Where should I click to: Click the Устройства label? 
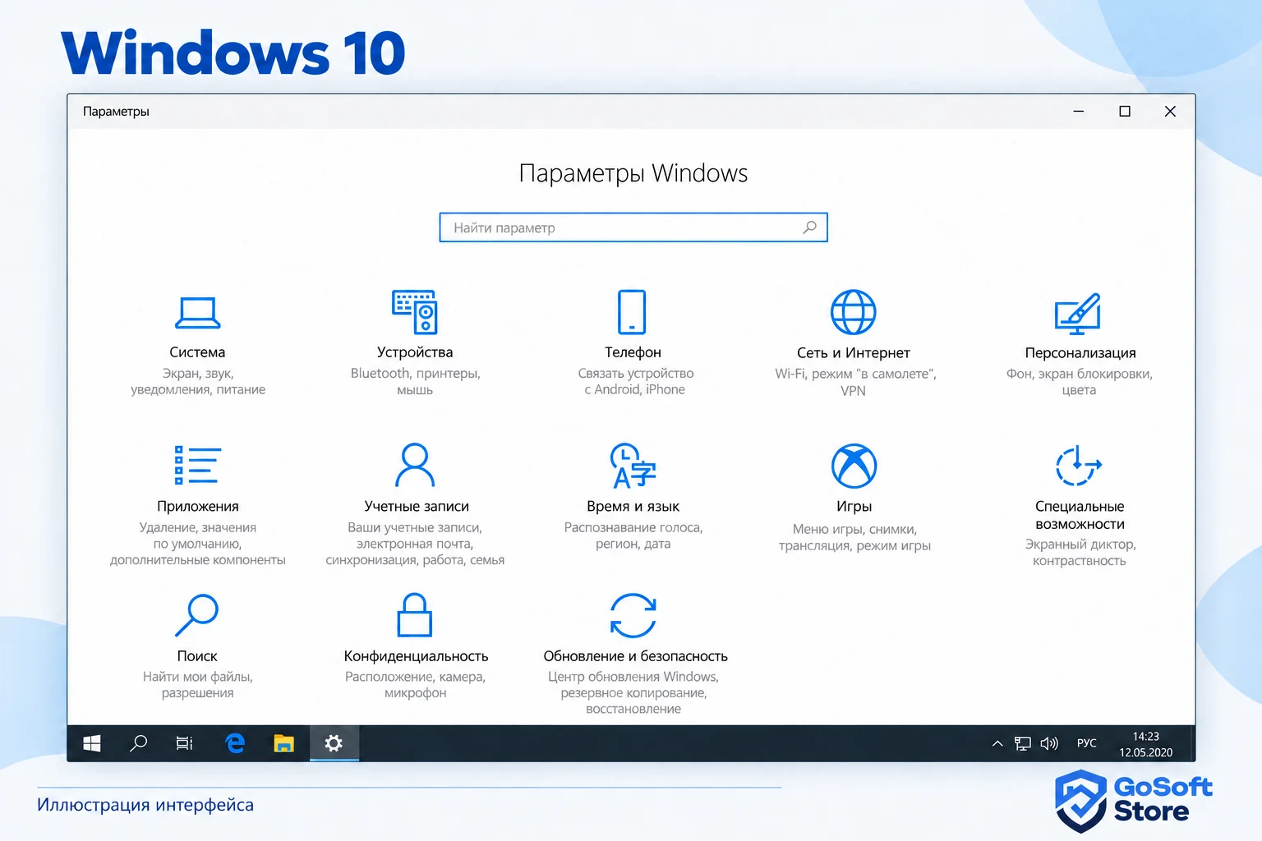415,352
